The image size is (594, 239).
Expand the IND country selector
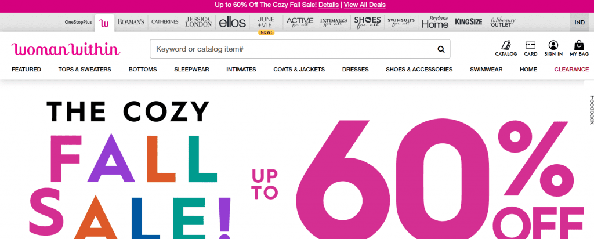[579, 23]
